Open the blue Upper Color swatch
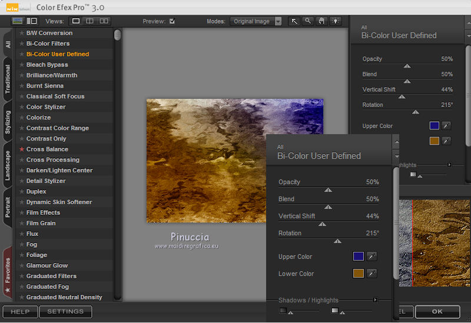The height and width of the screenshot is (323, 471). [358, 257]
